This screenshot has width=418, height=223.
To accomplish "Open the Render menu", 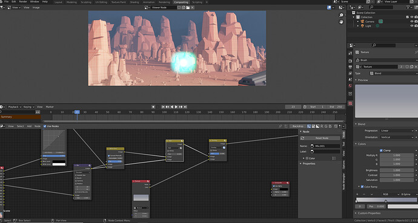I will point(23,2).
